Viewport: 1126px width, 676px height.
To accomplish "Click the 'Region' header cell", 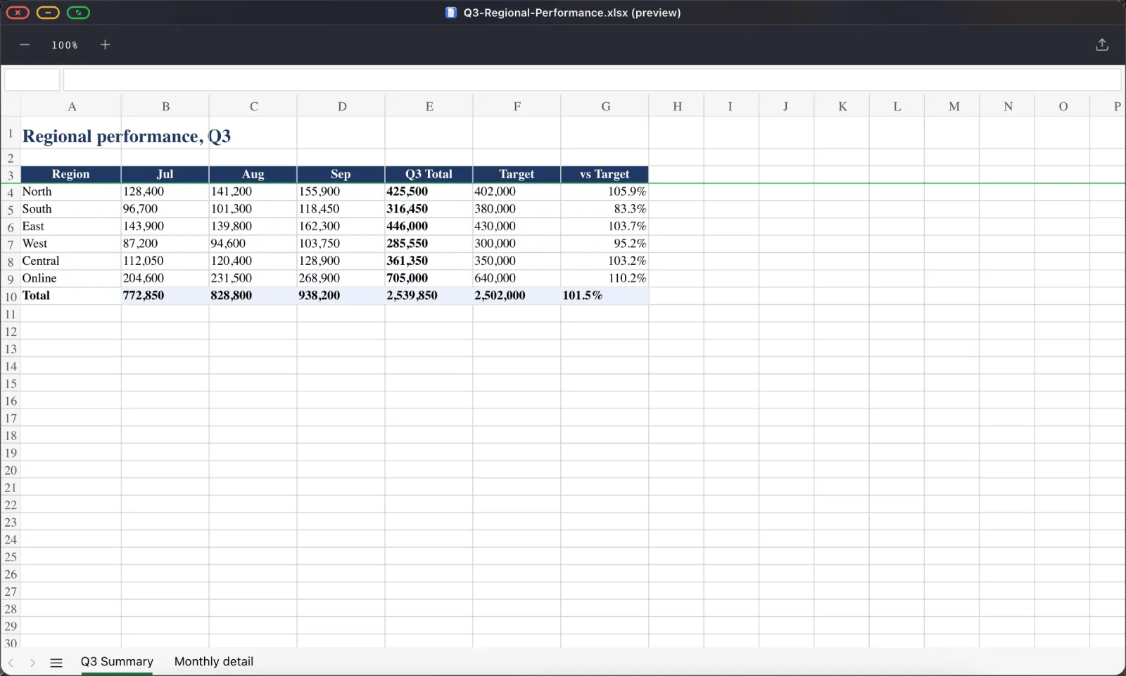I will [x=71, y=174].
